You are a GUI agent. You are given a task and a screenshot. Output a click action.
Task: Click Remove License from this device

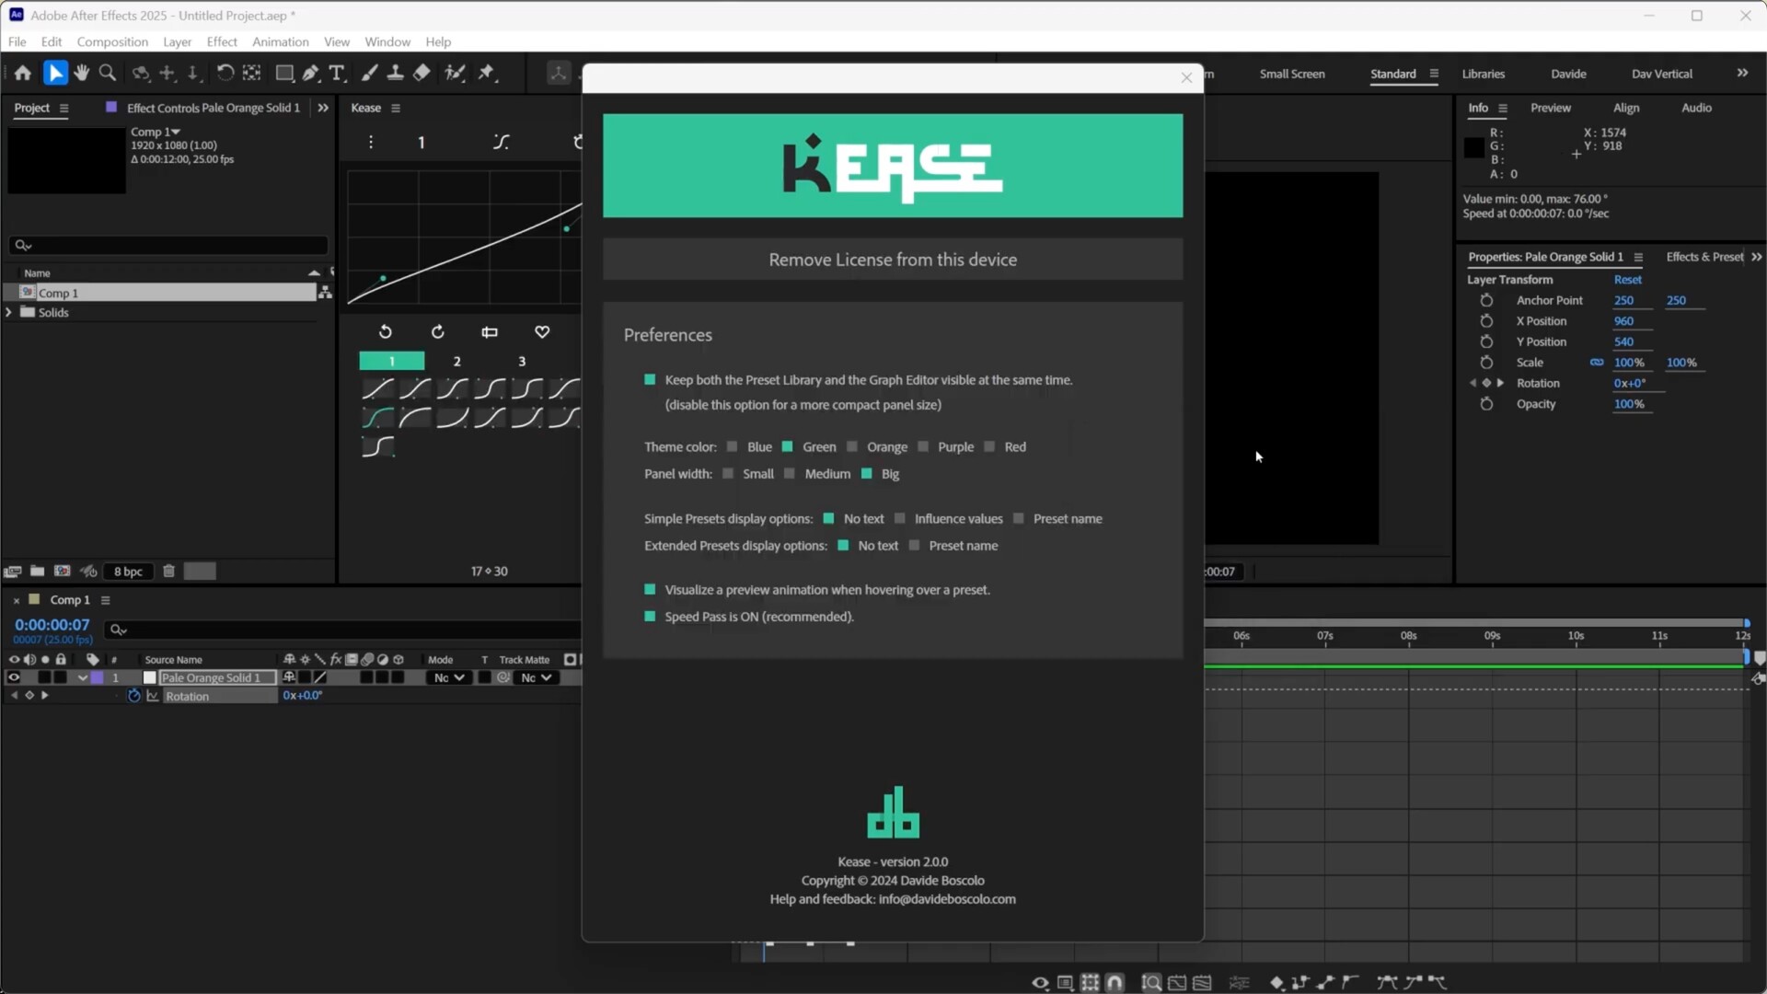point(893,260)
